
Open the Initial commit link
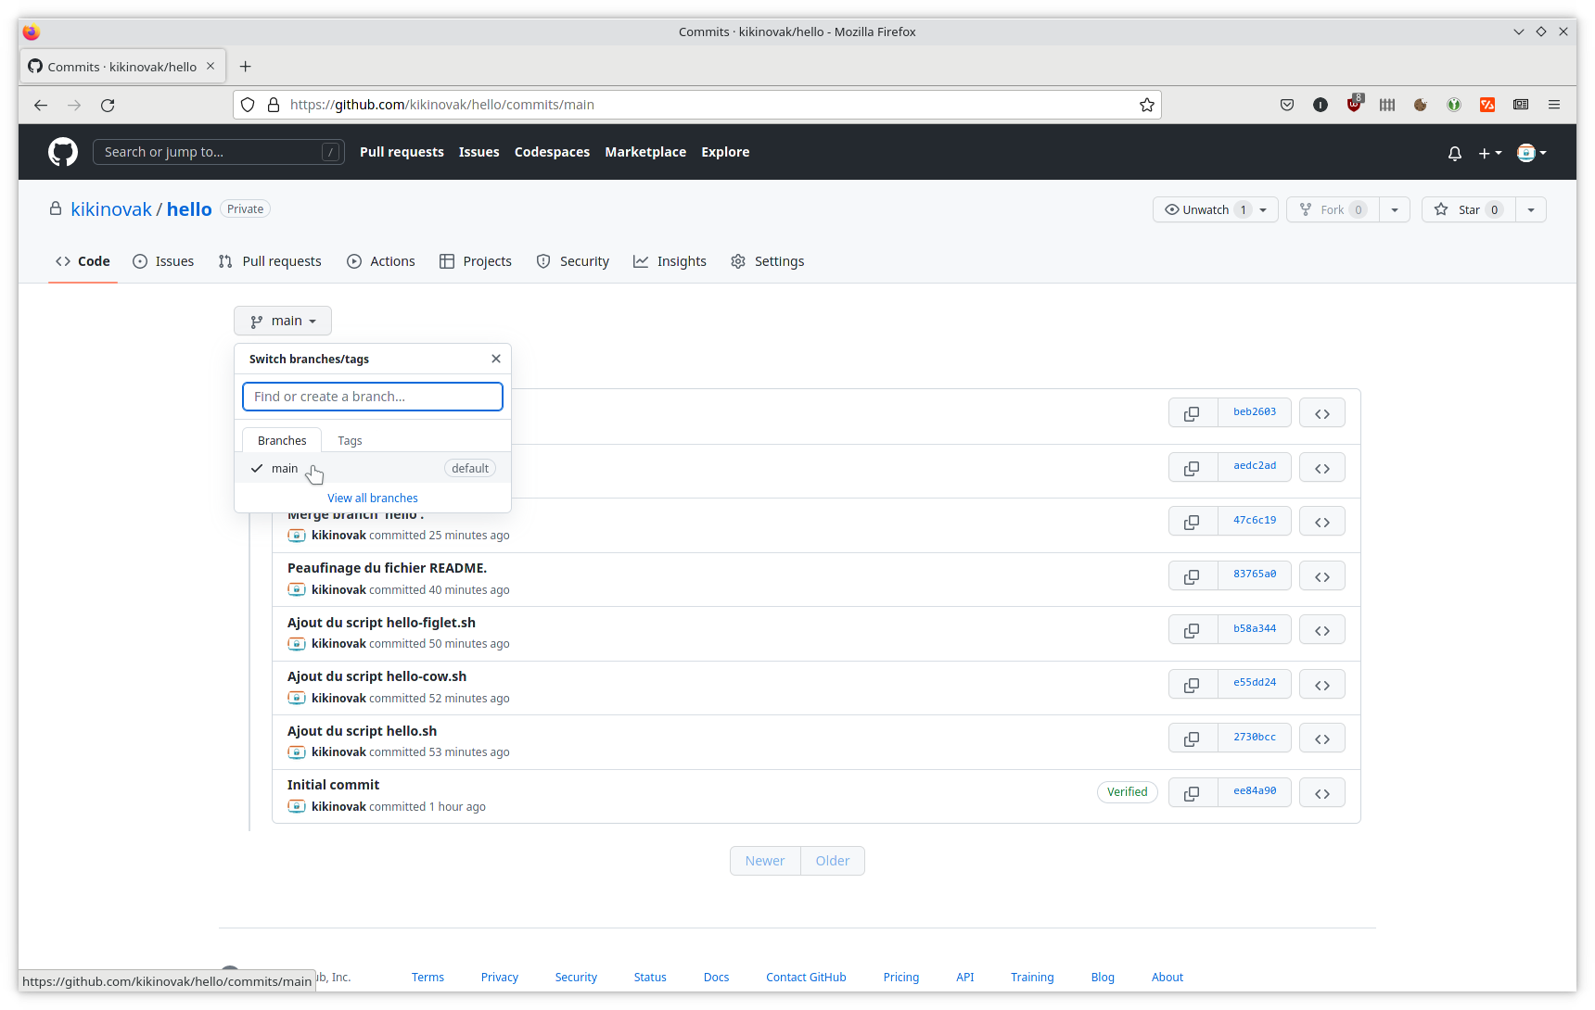[333, 785]
